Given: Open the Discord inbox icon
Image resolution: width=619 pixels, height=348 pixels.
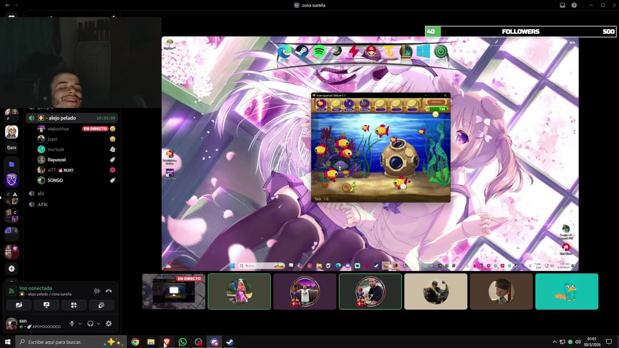Looking at the screenshot, I should [x=562, y=5].
